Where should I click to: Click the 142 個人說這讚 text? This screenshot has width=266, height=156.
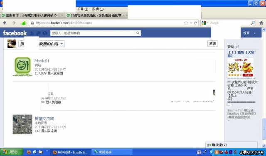click(x=46, y=131)
